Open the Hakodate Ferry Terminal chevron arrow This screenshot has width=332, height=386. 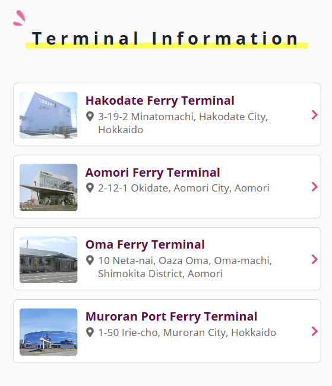point(314,115)
